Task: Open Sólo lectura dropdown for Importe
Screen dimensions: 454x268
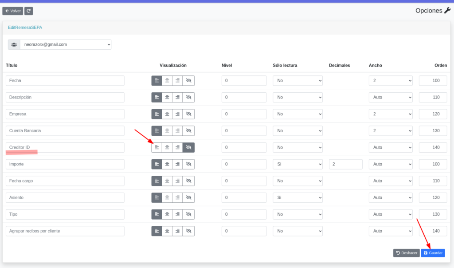Action: tap(297, 164)
